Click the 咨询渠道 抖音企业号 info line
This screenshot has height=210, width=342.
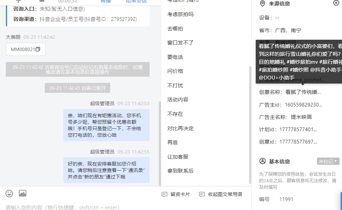[75, 19]
